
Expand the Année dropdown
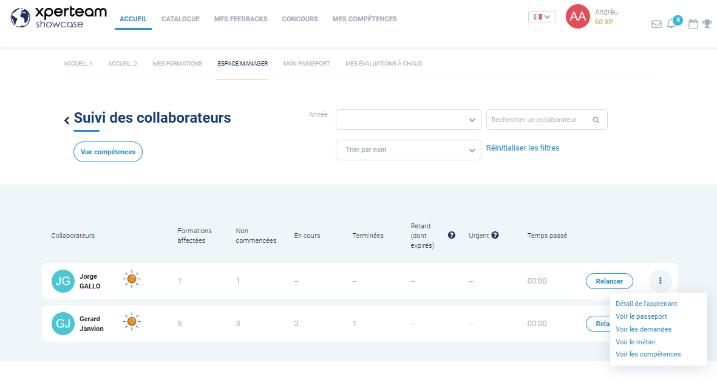408,120
